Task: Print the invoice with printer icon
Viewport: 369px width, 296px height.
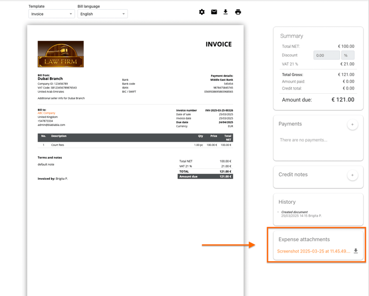Action: pyautogui.click(x=238, y=12)
